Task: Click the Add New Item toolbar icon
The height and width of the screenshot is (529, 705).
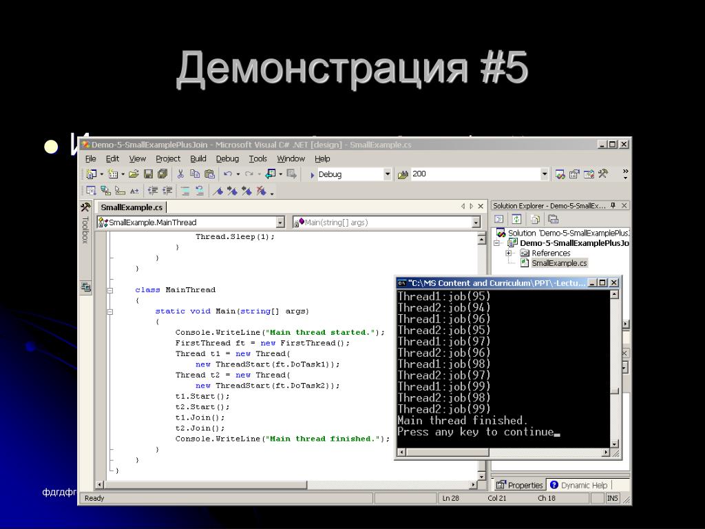Action: 113,174
